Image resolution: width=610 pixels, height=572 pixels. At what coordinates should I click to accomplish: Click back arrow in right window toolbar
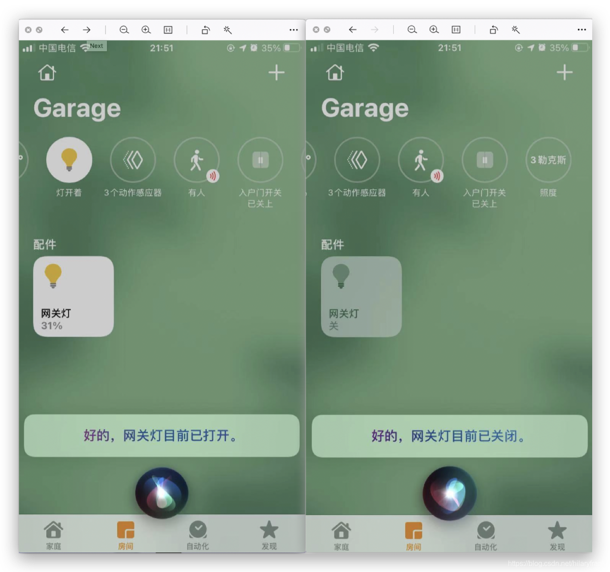353,29
